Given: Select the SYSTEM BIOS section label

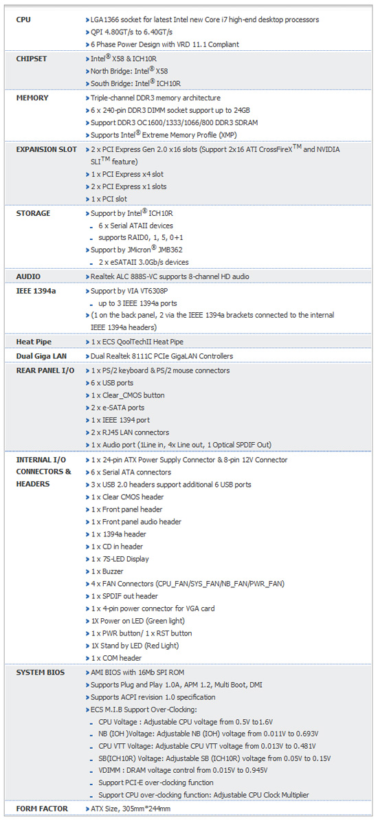Looking at the screenshot, I should tap(41, 672).
